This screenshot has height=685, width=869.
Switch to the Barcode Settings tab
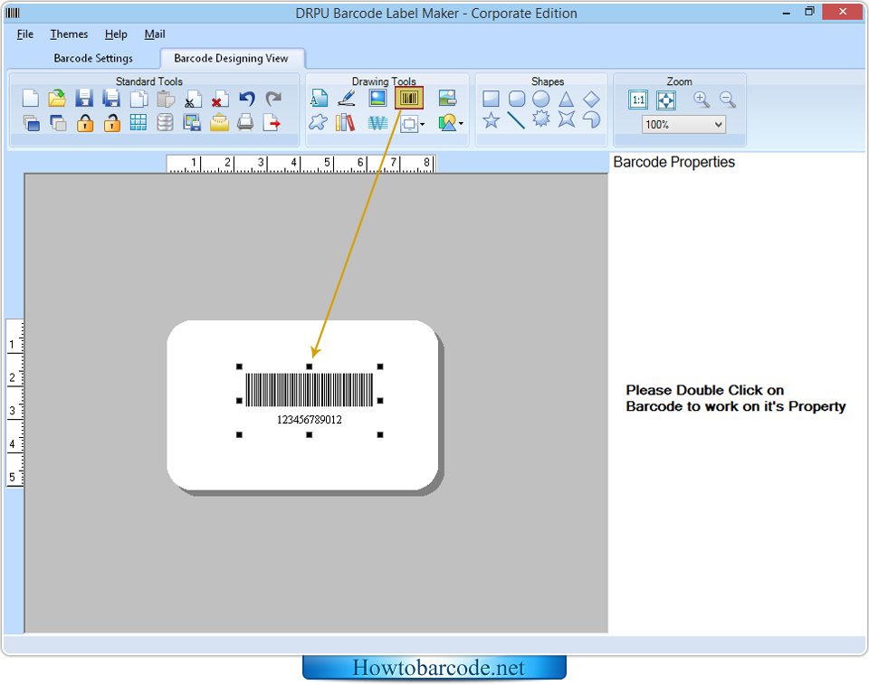pyautogui.click(x=93, y=58)
